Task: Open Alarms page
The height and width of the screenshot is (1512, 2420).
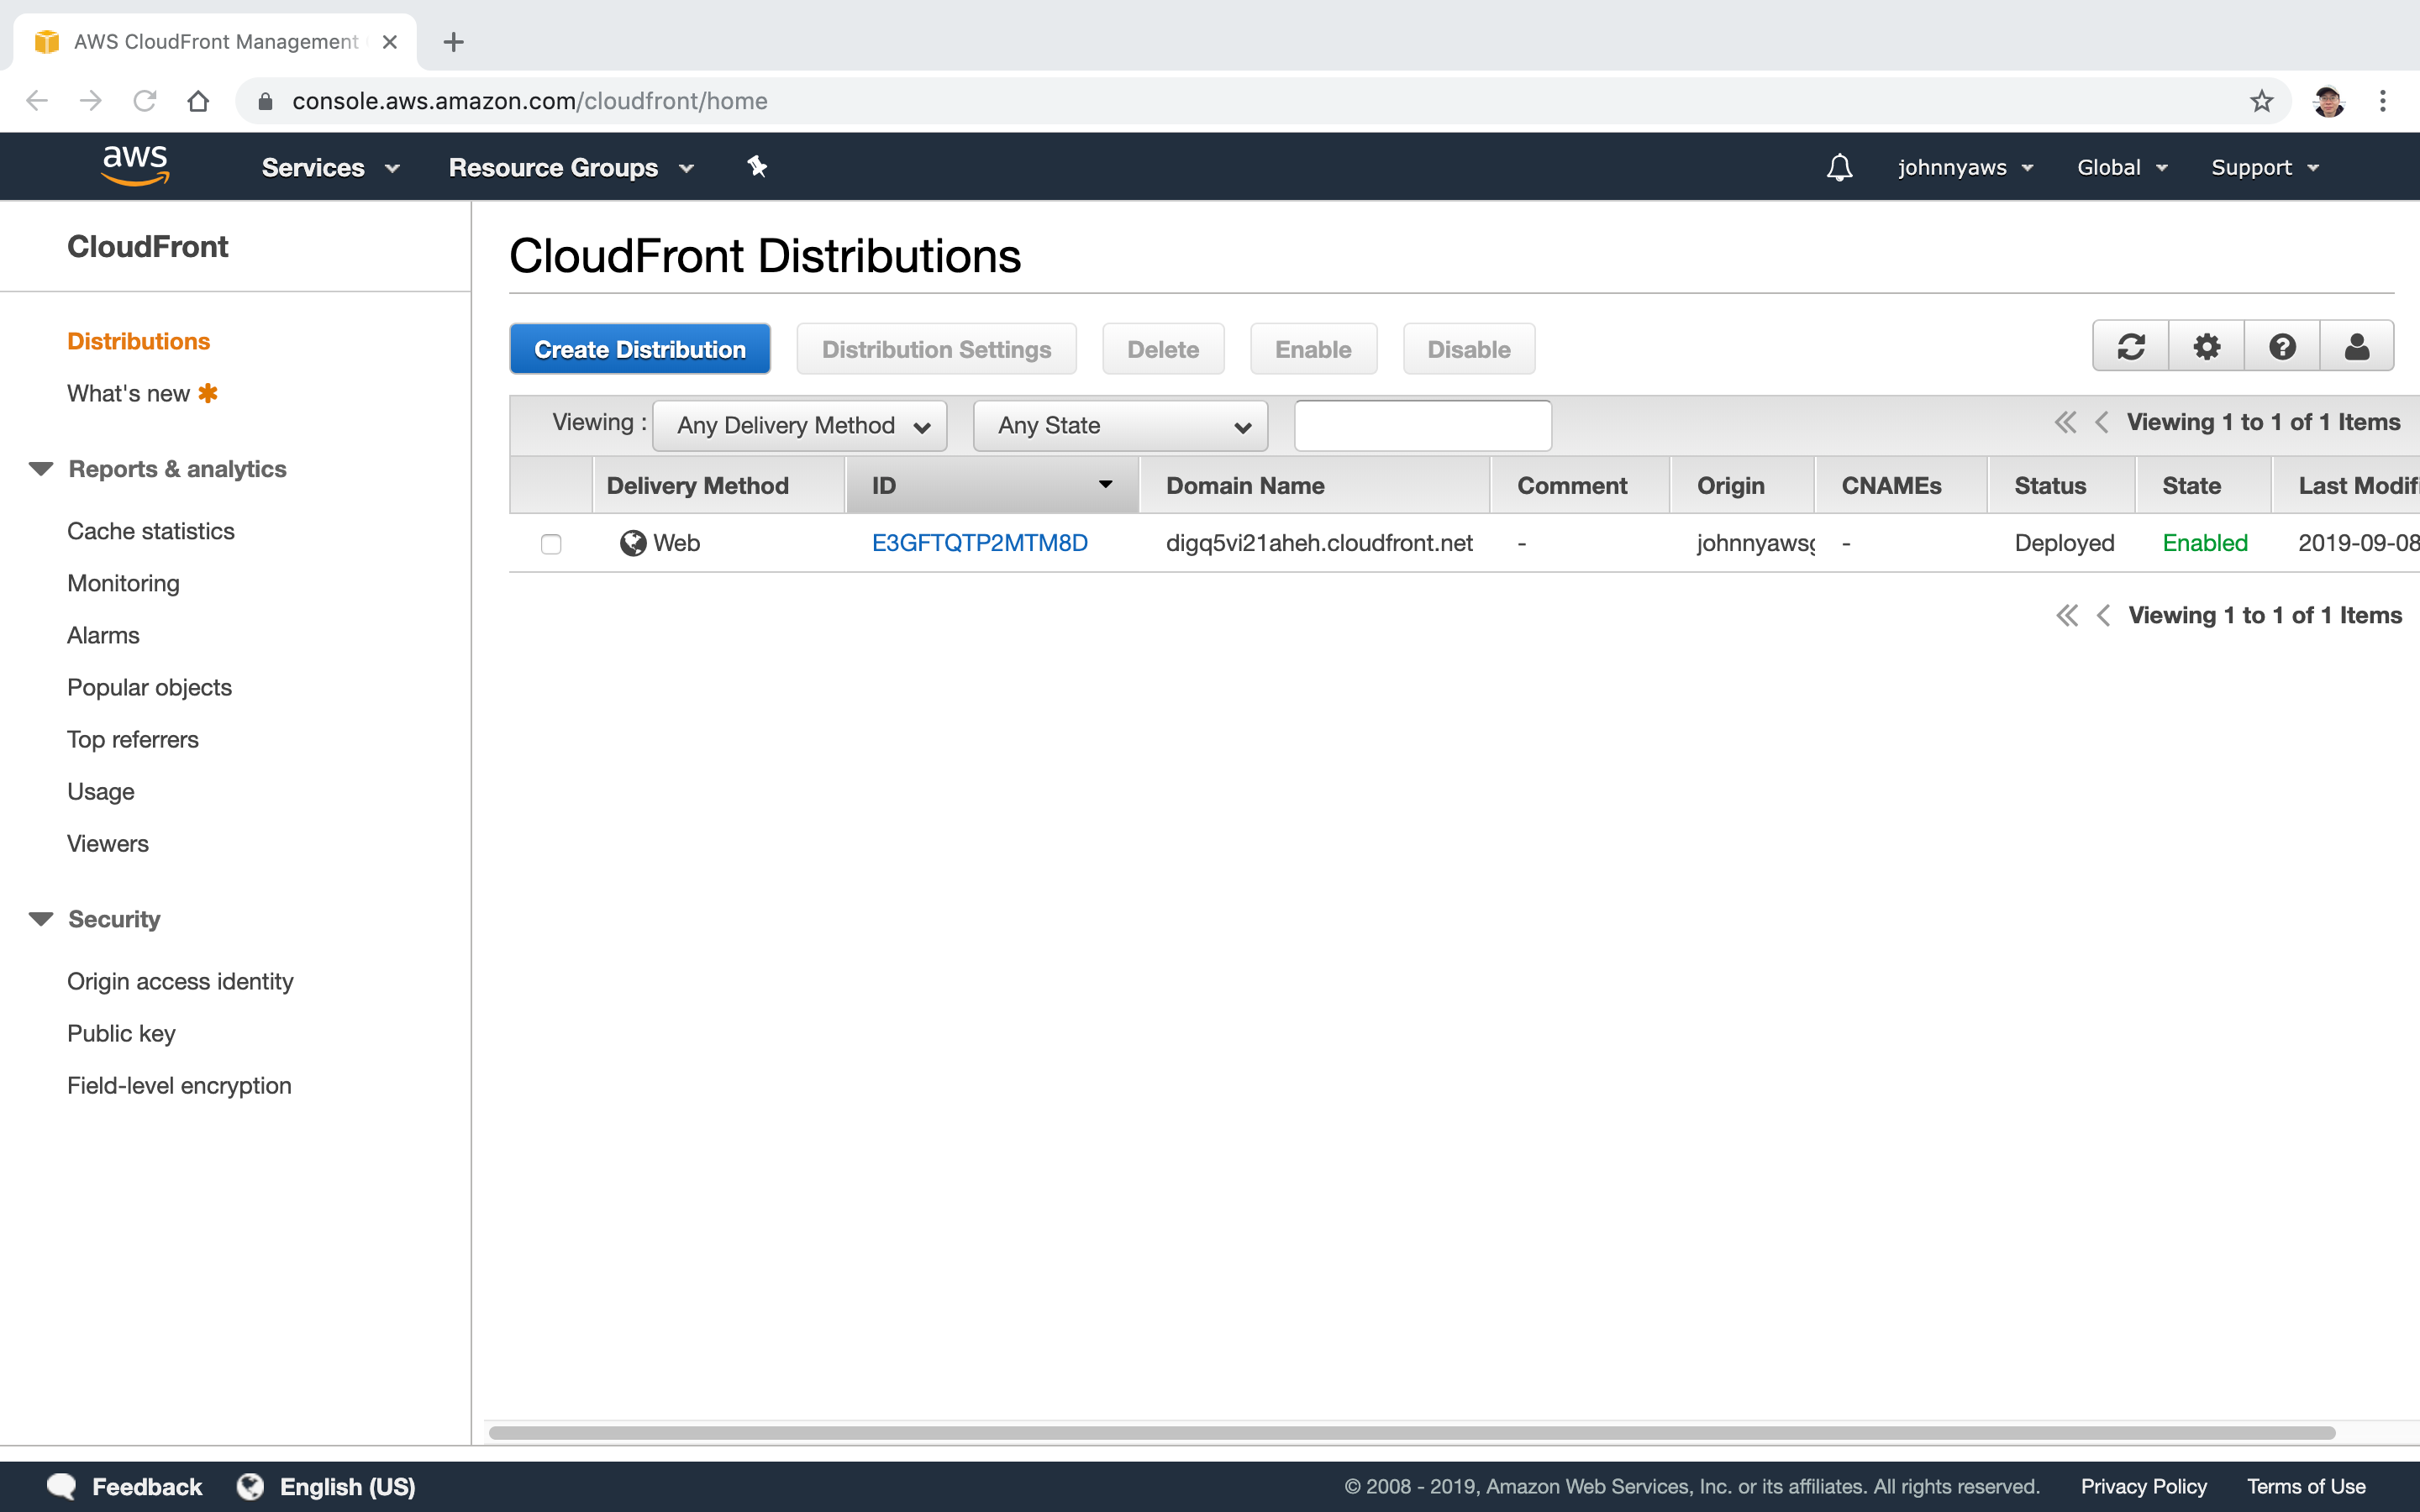Action: [103, 635]
